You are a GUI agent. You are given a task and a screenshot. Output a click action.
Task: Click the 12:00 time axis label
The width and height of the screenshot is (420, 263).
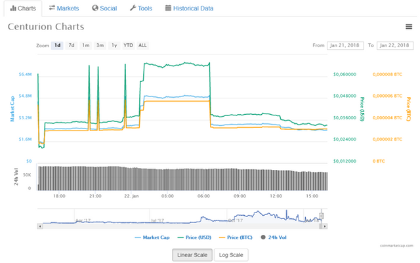pos(276,196)
